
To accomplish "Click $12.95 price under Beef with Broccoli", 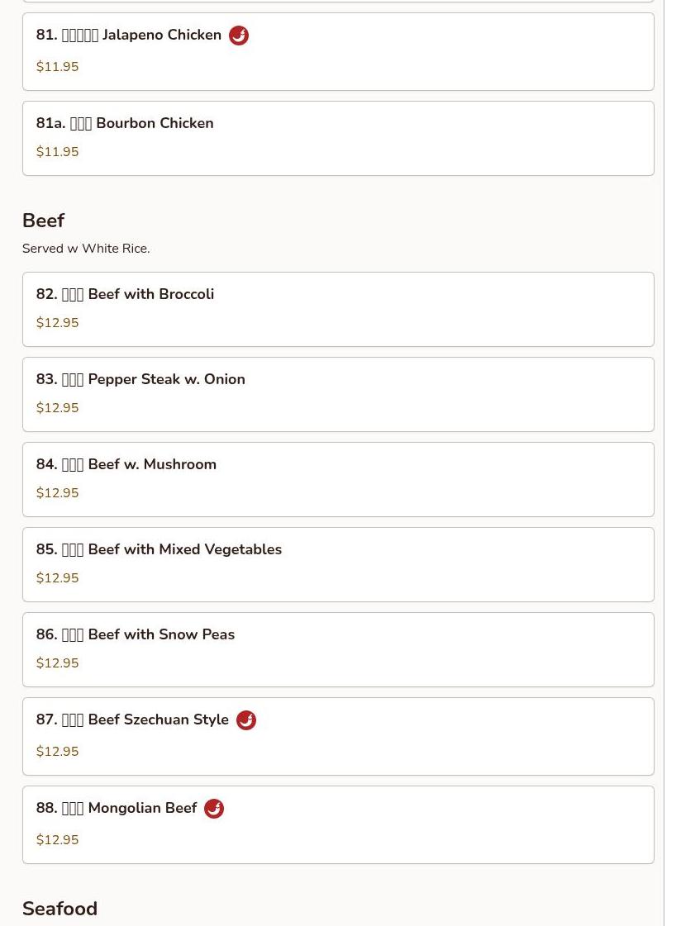I will click(x=58, y=323).
